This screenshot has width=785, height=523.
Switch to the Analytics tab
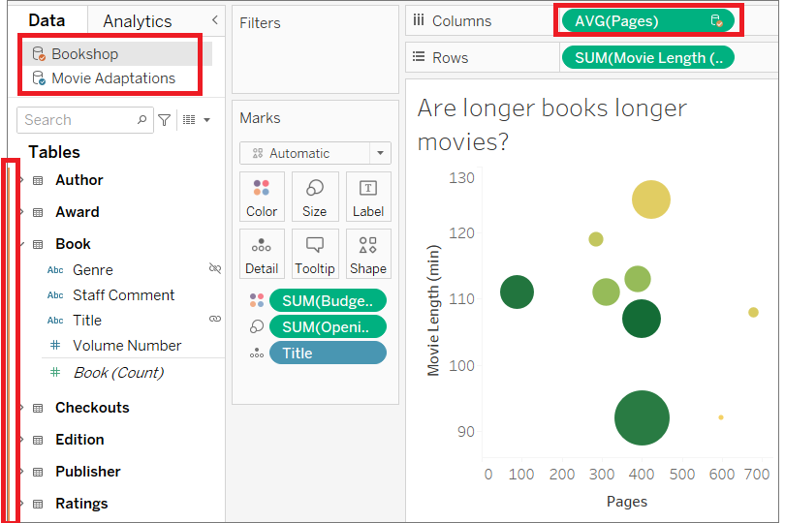pyautogui.click(x=137, y=21)
